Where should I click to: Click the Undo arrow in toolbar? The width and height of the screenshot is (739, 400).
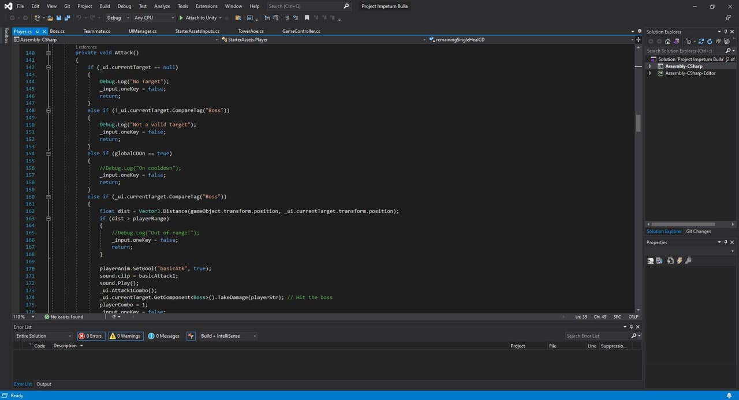coord(79,18)
